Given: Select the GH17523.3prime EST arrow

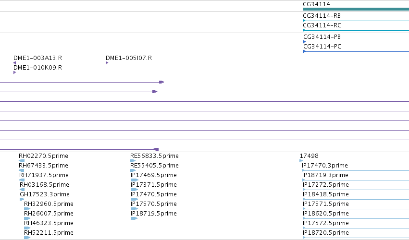Looking at the screenshot, I should point(22,199).
